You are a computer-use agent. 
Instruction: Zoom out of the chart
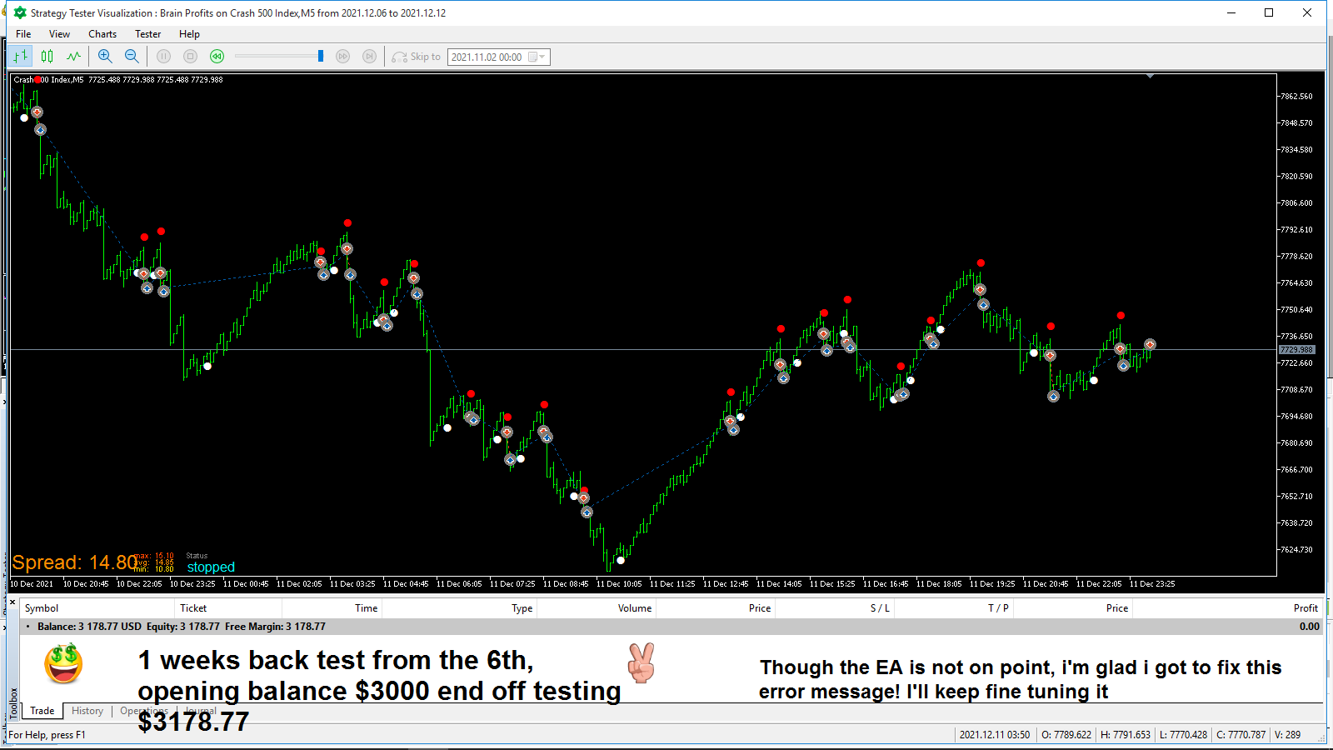[132, 56]
